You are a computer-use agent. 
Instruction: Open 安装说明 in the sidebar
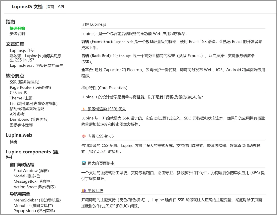click(17, 34)
